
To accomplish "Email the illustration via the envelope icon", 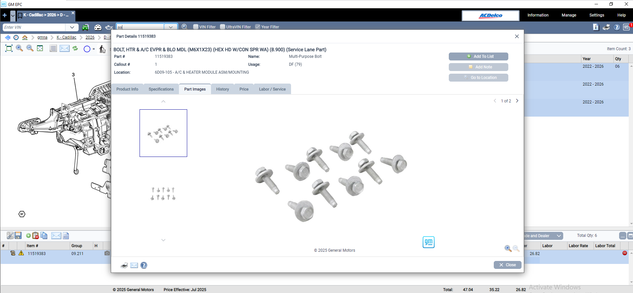I will click(64, 49).
